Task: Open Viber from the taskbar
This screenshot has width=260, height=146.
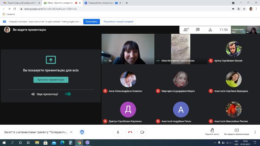Action: (87, 143)
